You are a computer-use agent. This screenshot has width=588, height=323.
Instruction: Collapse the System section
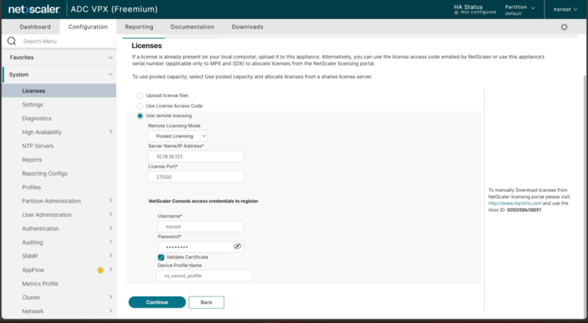[x=110, y=74]
